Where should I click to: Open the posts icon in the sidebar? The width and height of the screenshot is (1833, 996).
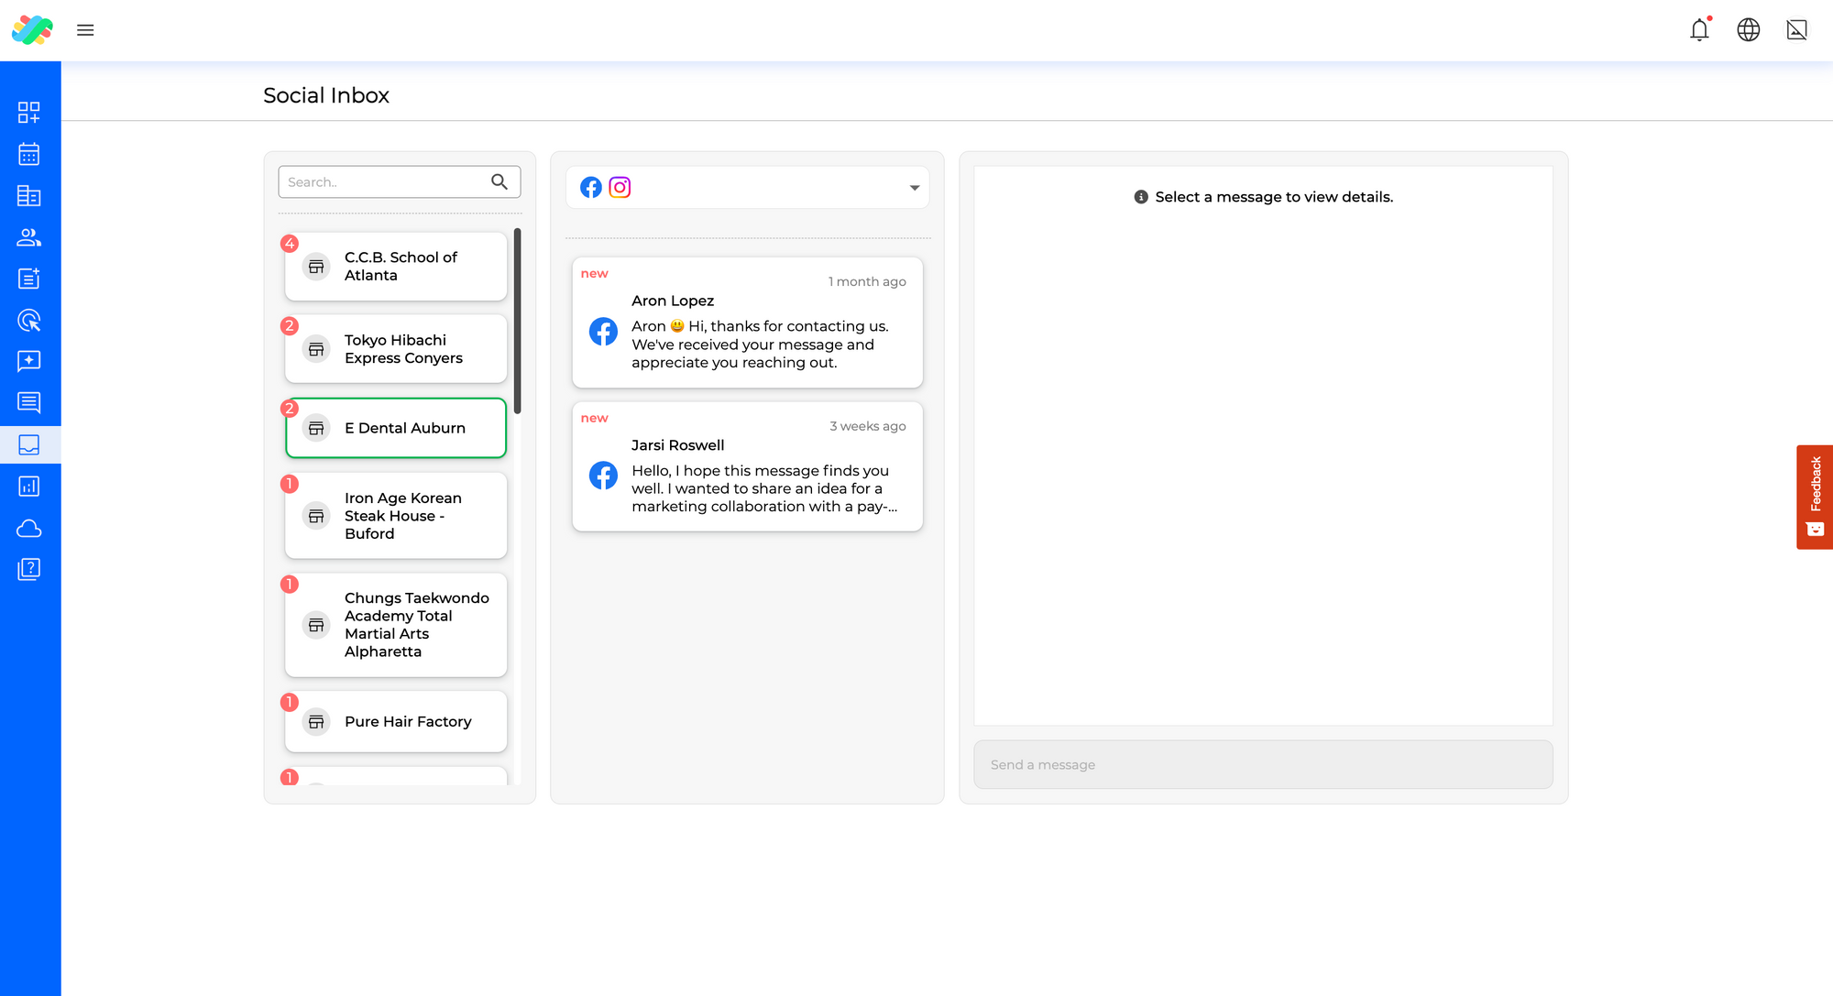(x=29, y=279)
